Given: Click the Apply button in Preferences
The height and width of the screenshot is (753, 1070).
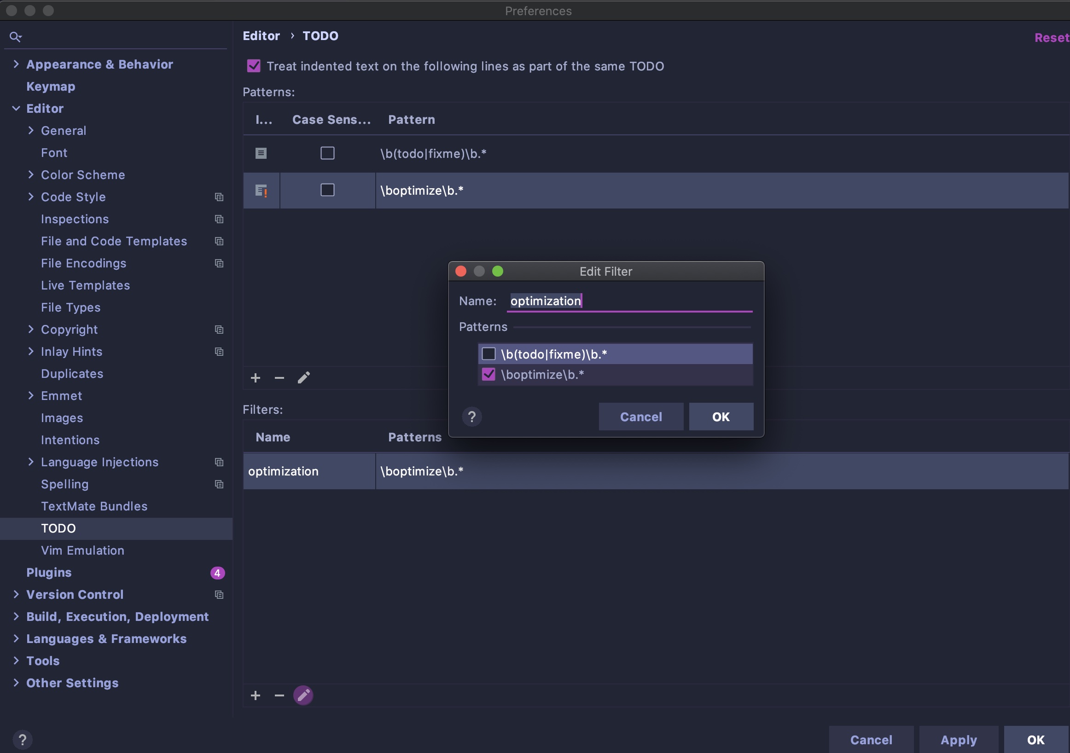Looking at the screenshot, I should click(x=958, y=740).
